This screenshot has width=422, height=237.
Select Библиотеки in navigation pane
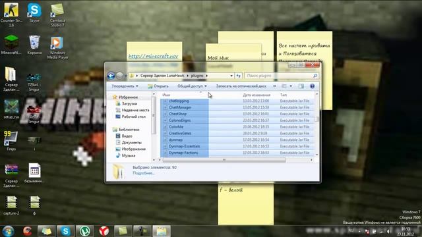[x=129, y=130]
